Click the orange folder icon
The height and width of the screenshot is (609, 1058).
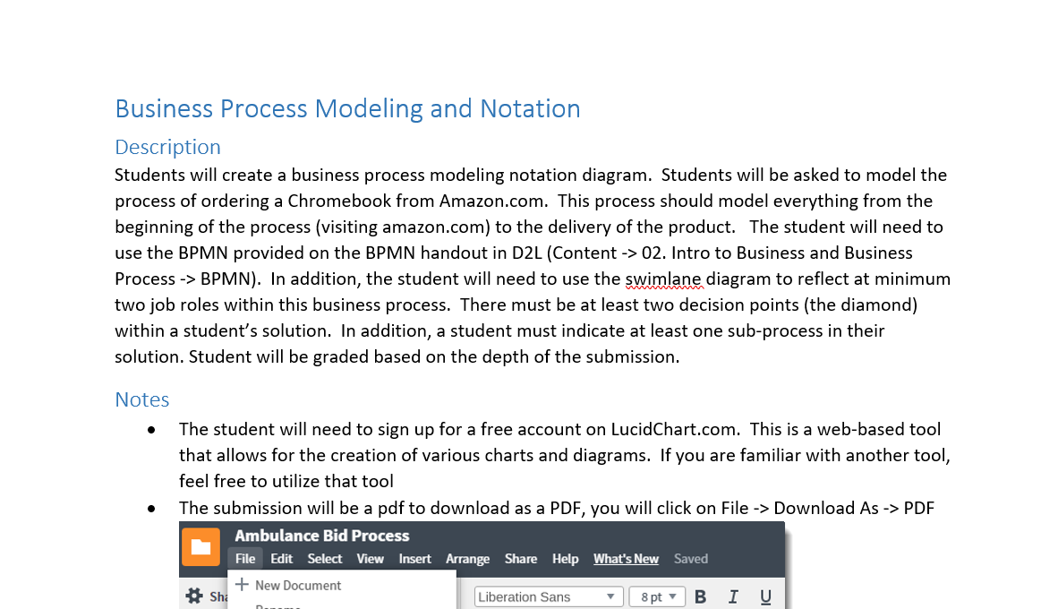coord(201,546)
